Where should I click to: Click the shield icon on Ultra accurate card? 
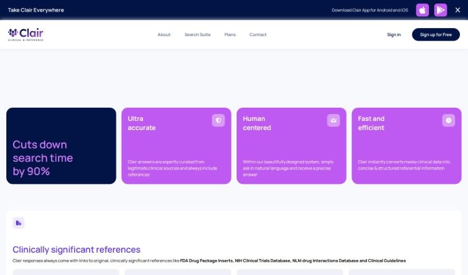point(218,120)
